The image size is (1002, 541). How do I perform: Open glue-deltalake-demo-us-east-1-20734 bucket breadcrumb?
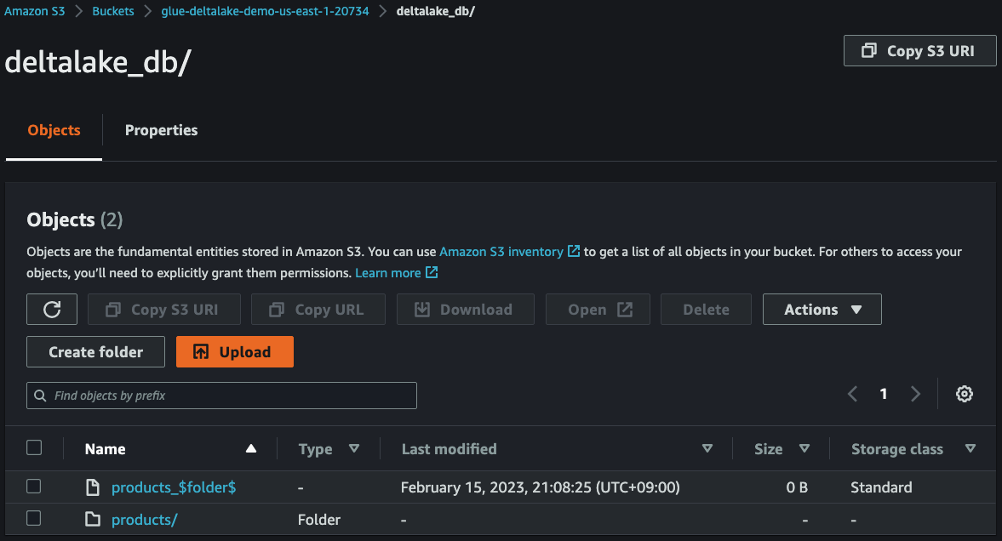[265, 11]
